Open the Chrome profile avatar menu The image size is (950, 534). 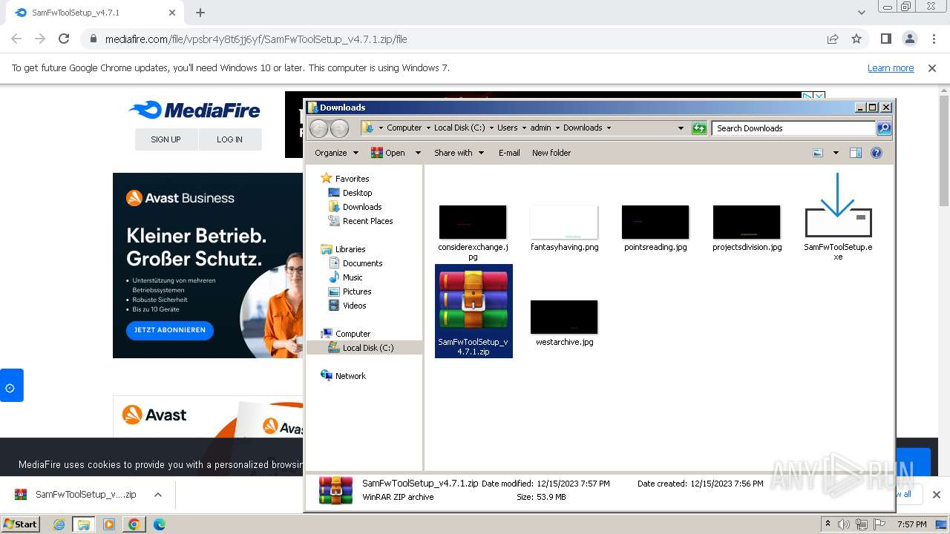click(x=909, y=39)
